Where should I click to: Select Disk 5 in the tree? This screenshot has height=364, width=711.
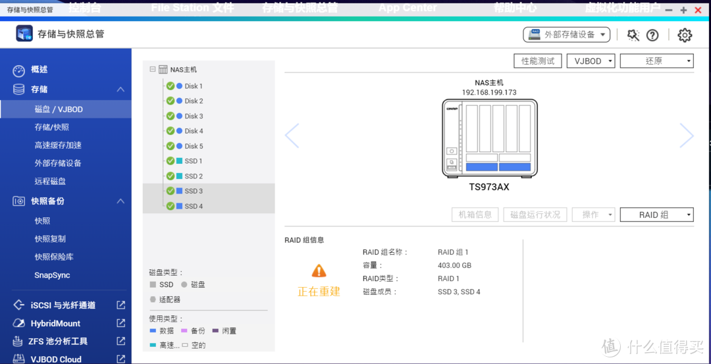coord(194,146)
